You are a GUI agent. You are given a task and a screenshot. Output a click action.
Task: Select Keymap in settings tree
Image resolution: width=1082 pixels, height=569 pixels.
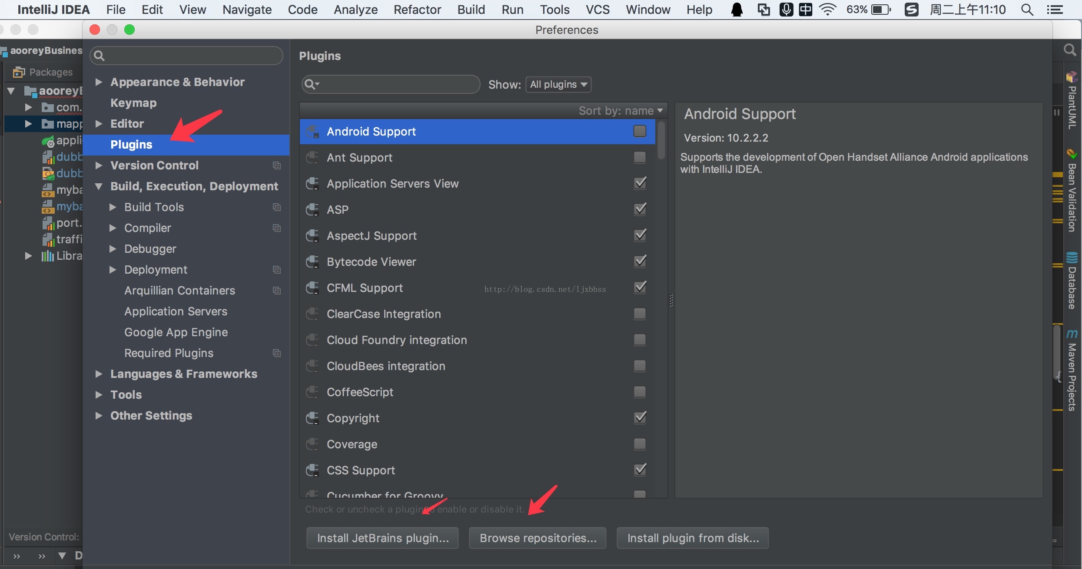click(x=133, y=103)
